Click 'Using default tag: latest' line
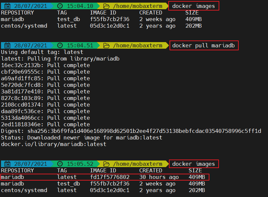Viewport: 268px width, 197px height. tap(42, 52)
